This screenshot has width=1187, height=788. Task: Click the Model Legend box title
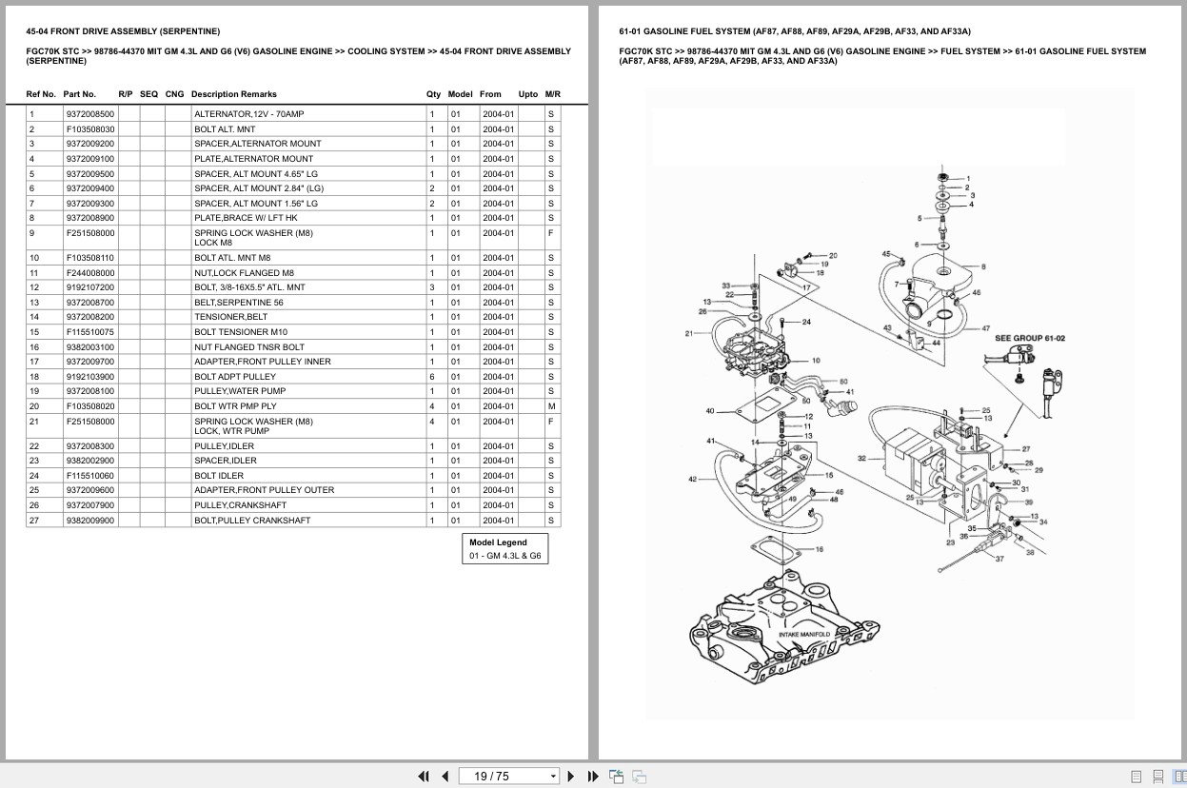(x=498, y=542)
